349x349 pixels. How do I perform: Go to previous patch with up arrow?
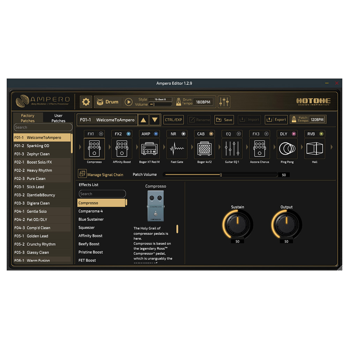click(143, 120)
